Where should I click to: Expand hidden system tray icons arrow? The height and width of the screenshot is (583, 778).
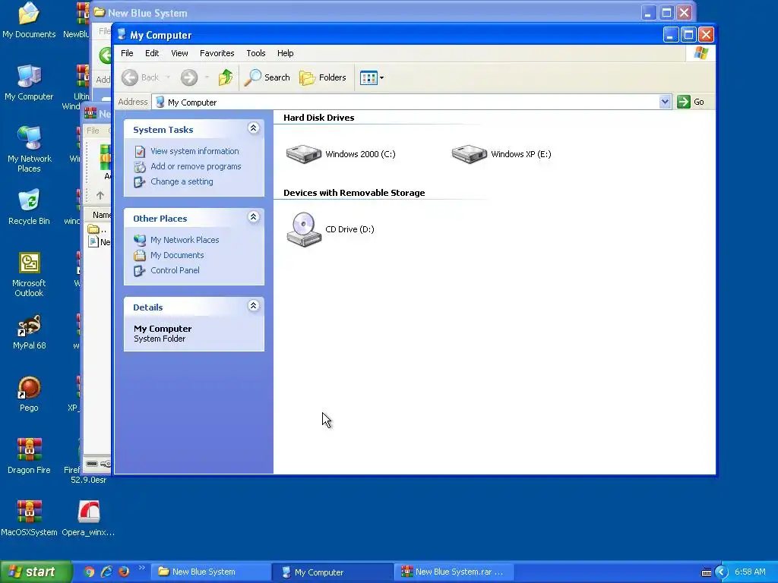pos(722,572)
